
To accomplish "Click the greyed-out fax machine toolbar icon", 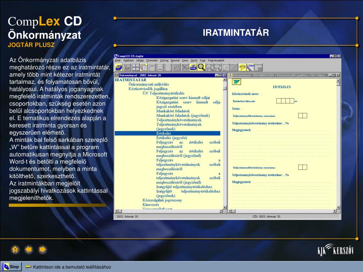I will tap(258, 67).
